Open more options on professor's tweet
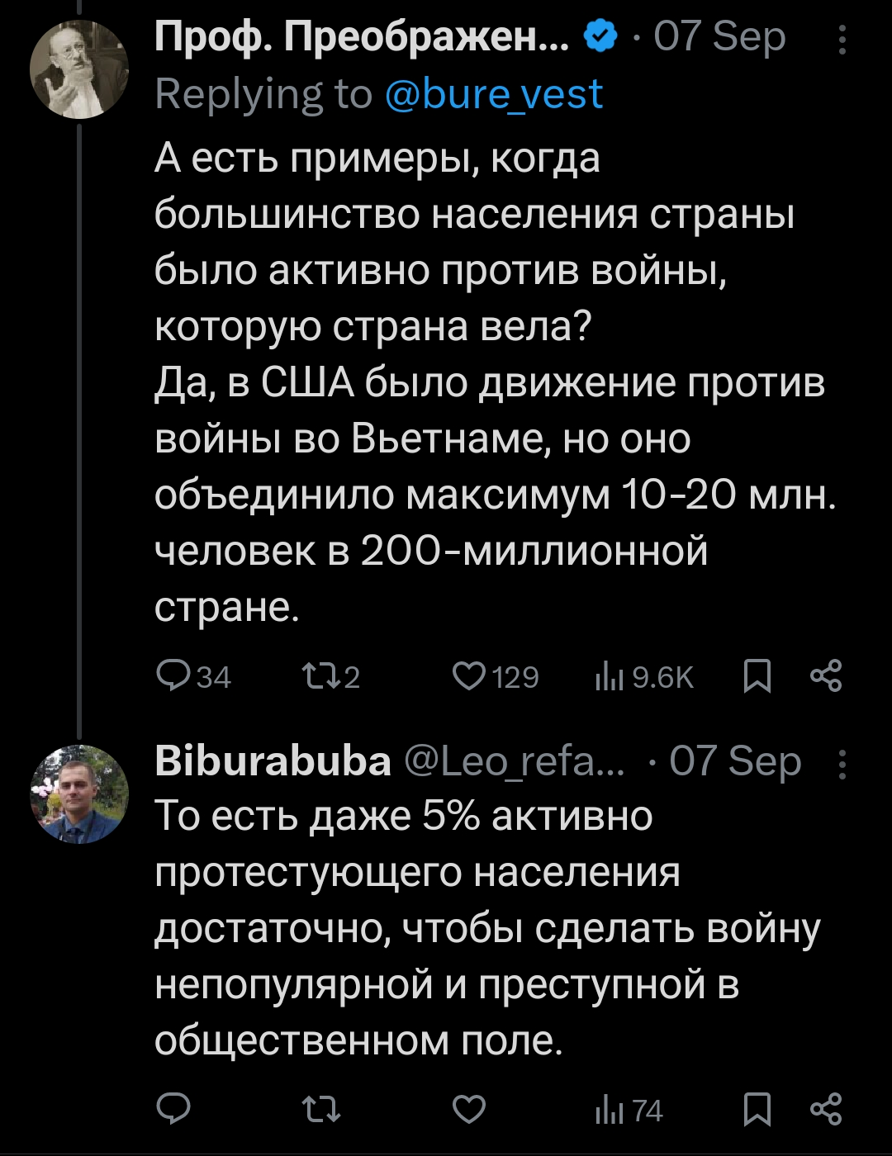This screenshot has height=1156, width=892. click(842, 39)
